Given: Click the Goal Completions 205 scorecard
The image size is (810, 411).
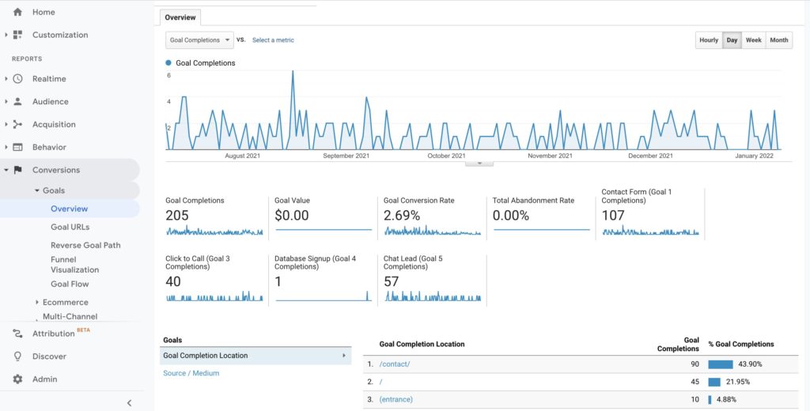Looking at the screenshot, I should coord(214,217).
